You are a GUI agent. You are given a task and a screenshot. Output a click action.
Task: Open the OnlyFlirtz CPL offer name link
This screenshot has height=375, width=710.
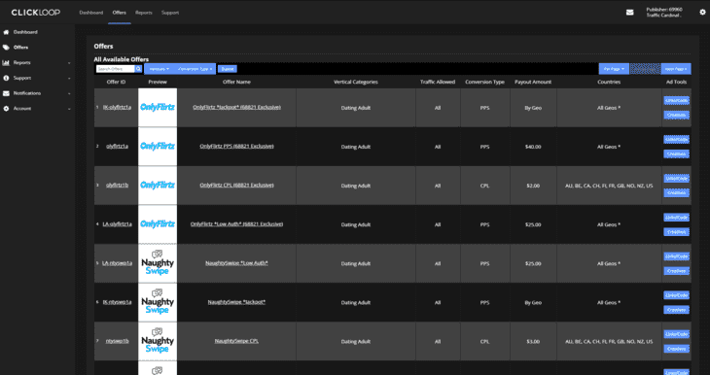click(236, 185)
